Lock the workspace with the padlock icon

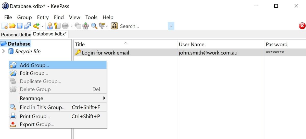[114, 26]
